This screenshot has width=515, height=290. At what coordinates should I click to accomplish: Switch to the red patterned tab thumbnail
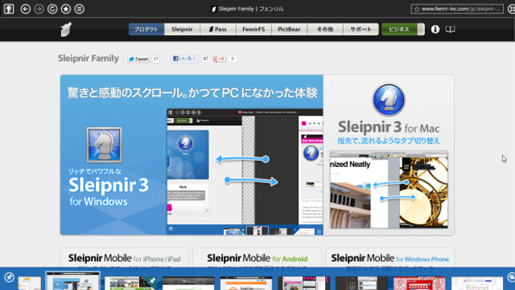(x=419, y=283)
